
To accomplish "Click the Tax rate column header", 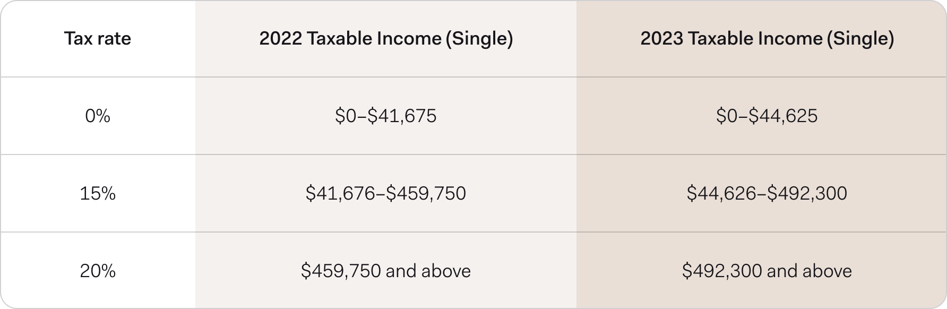I will tap(98, 39).
